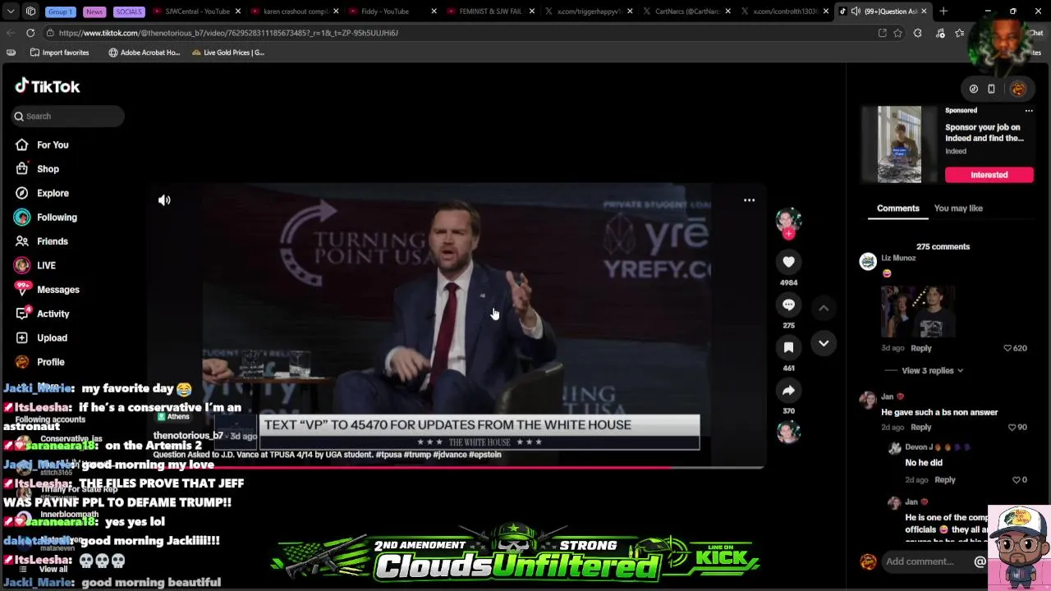Open the account avatar at top right
1051x591 pixels.
tap(1018, 89)
